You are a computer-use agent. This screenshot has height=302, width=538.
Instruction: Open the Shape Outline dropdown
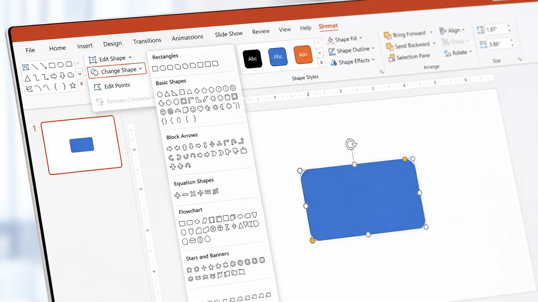tap(351, 50)
